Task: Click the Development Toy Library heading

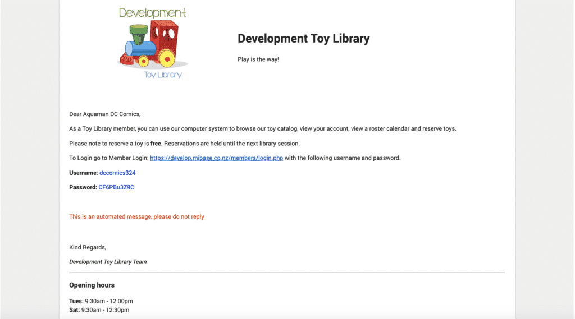Action: (x=304, y=39)
